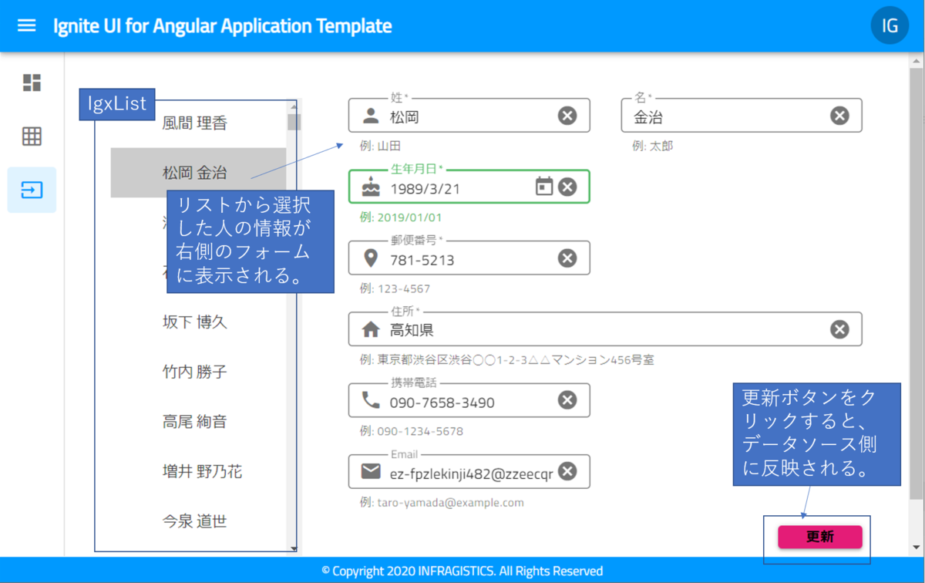Click into the 姓 input containing 松岡

tap(470, 116)
